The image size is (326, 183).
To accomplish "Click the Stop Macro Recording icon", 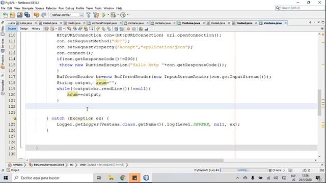I will 134,28.
